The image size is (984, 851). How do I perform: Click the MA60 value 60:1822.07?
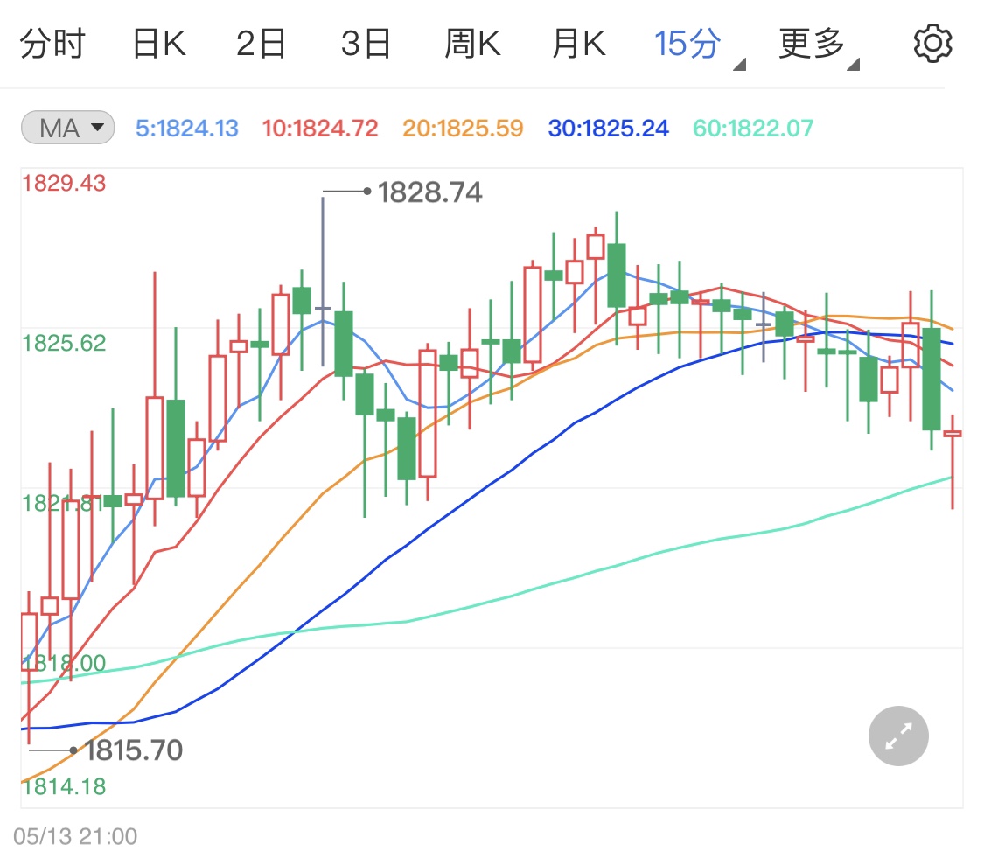(x=753, y=129)
